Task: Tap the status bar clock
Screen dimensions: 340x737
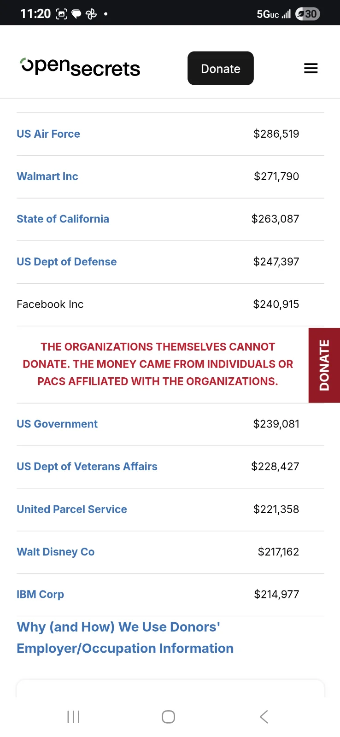Action: click(35, 14)
